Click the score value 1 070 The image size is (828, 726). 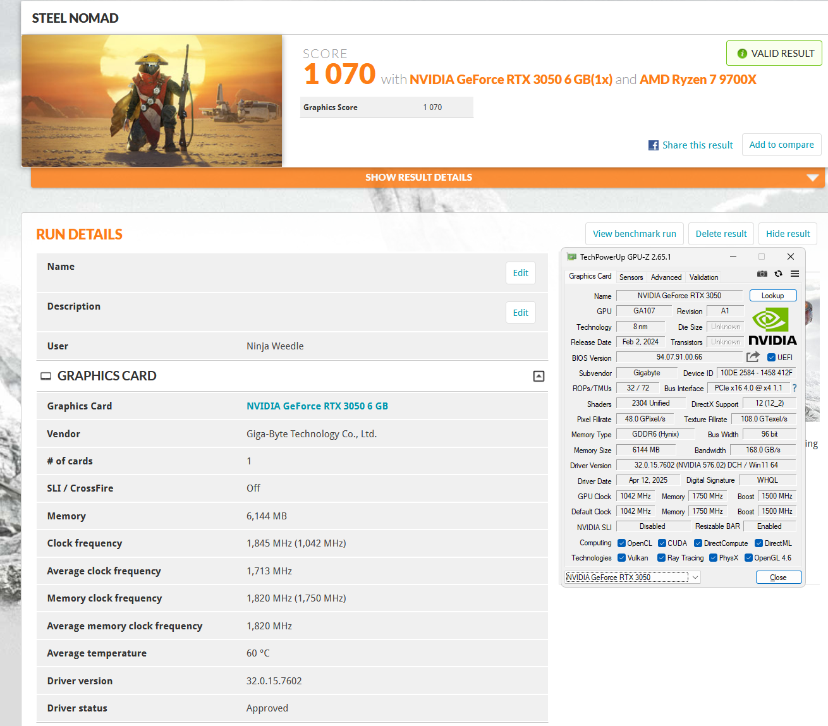click(x=339, y=74)
